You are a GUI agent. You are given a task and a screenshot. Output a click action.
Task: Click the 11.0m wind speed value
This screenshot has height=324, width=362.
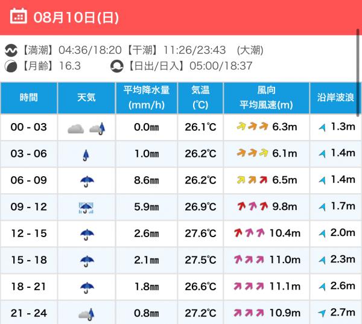(285, 260)
